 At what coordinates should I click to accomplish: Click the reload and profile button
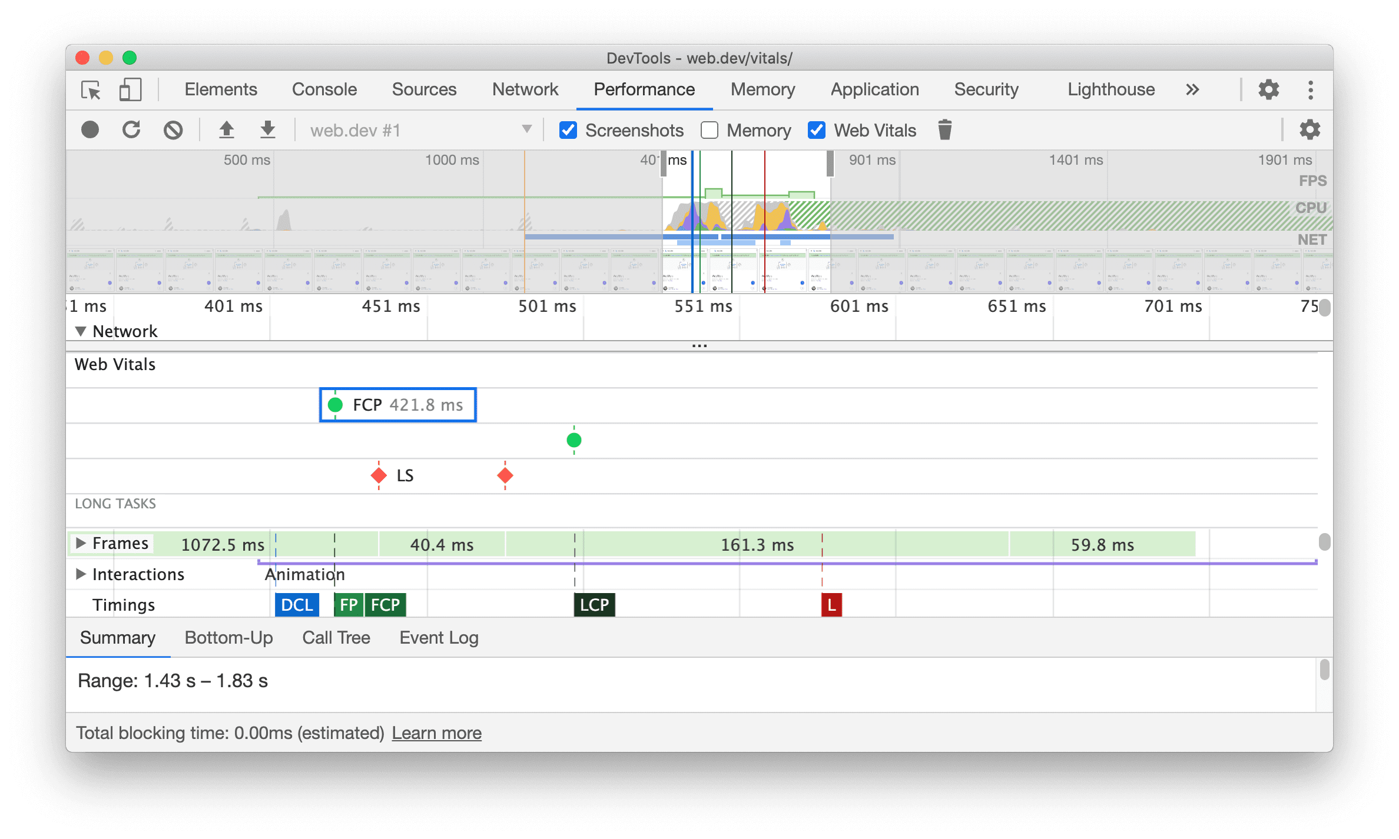tap(132, 130)
